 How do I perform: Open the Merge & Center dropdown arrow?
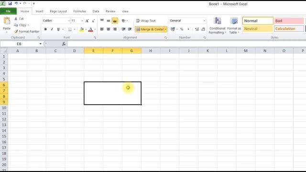point(166,29)
